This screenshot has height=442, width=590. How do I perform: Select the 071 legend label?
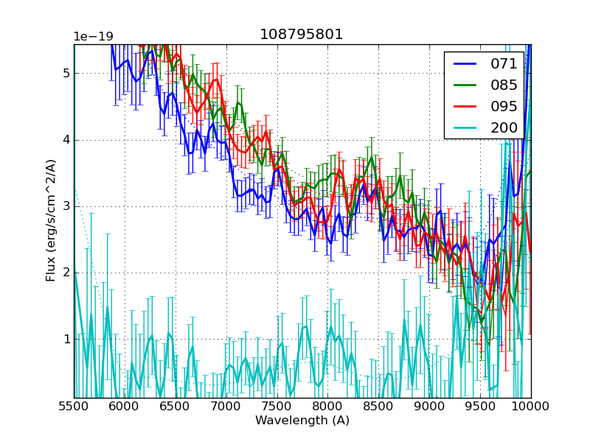tap(504, 64)
